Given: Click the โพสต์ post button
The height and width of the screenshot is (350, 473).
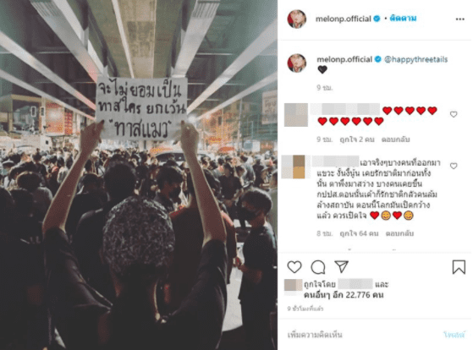Looking at the screenshot, I should (x=454, y=335).
